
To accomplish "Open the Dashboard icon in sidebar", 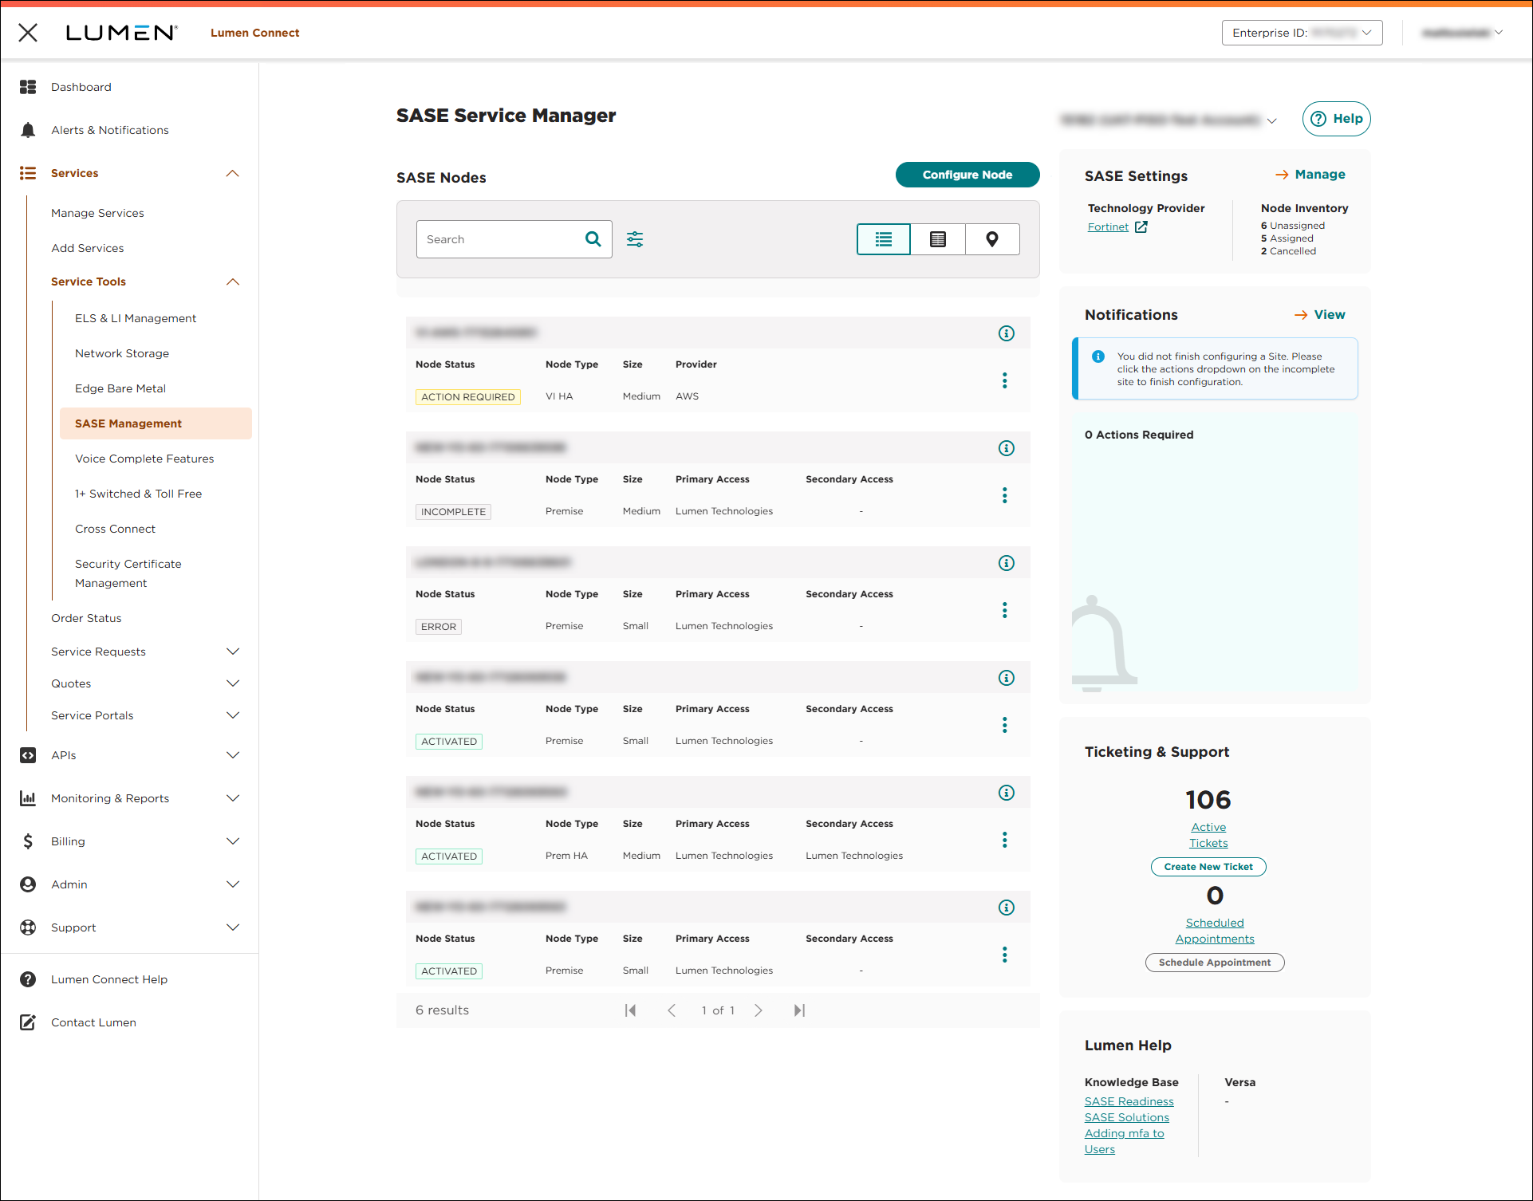I will [x=28, y=87].
